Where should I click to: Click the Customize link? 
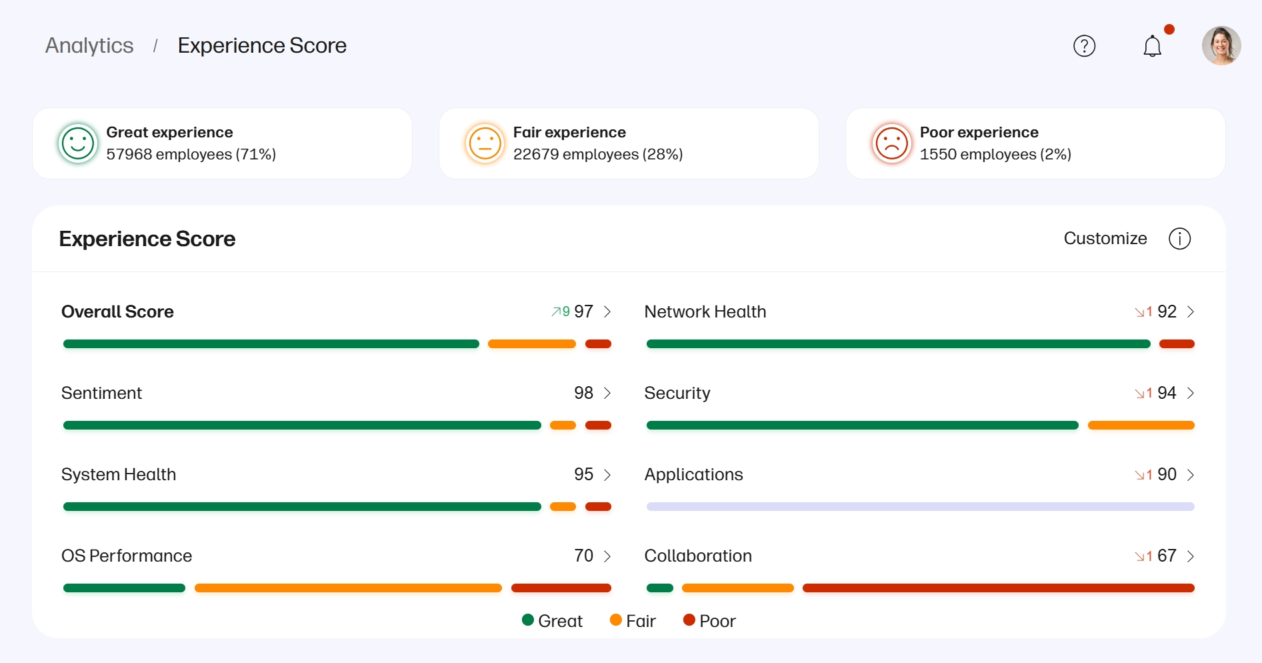click(1105, 238)
